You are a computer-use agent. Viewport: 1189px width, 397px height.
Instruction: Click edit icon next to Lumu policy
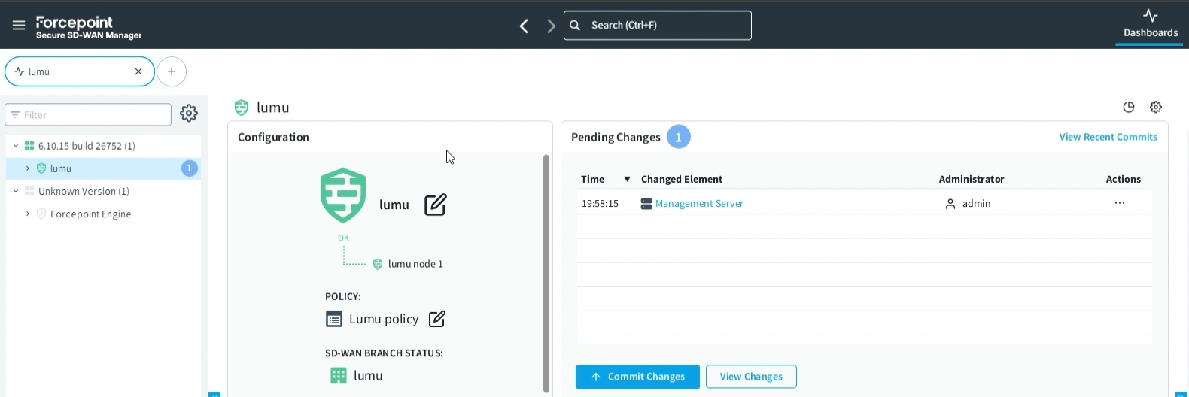pos(436,319)
